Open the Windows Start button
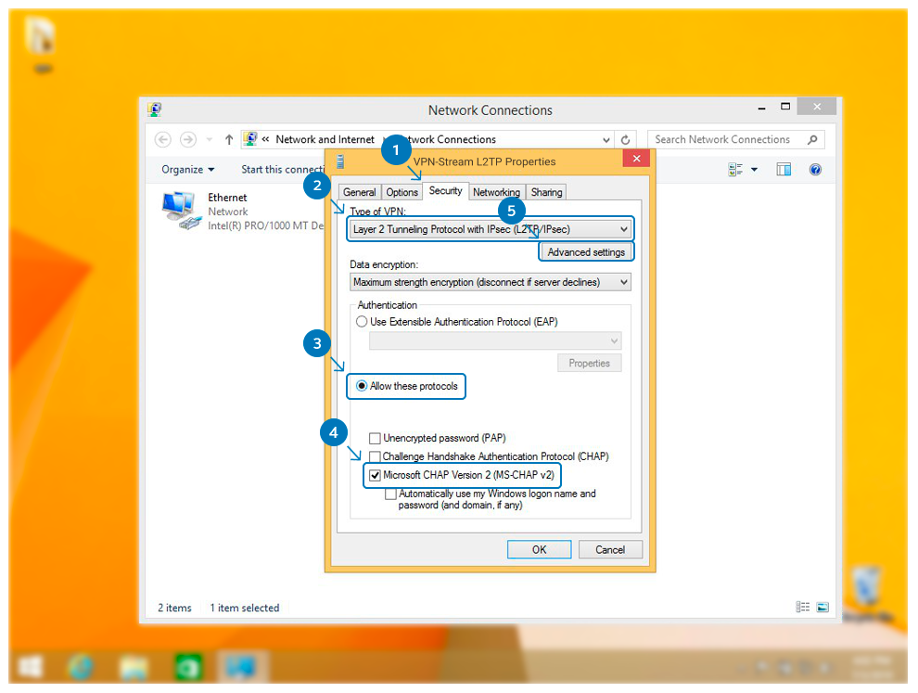Screen dimensions: 918x693 (30, 667)
